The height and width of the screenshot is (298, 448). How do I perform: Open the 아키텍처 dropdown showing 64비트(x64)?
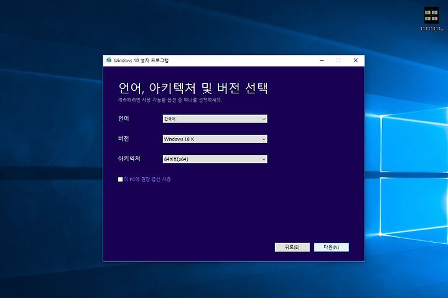coord(215,159)
